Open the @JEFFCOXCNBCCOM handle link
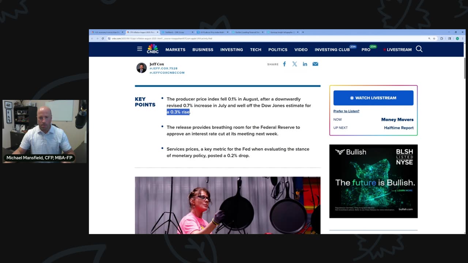 point(167,73)
